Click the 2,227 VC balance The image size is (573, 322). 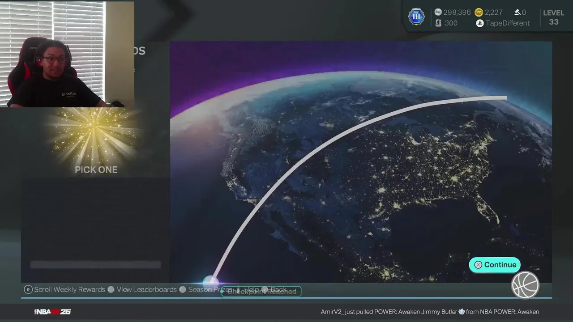pyautogui.click(x=494, y=12)
